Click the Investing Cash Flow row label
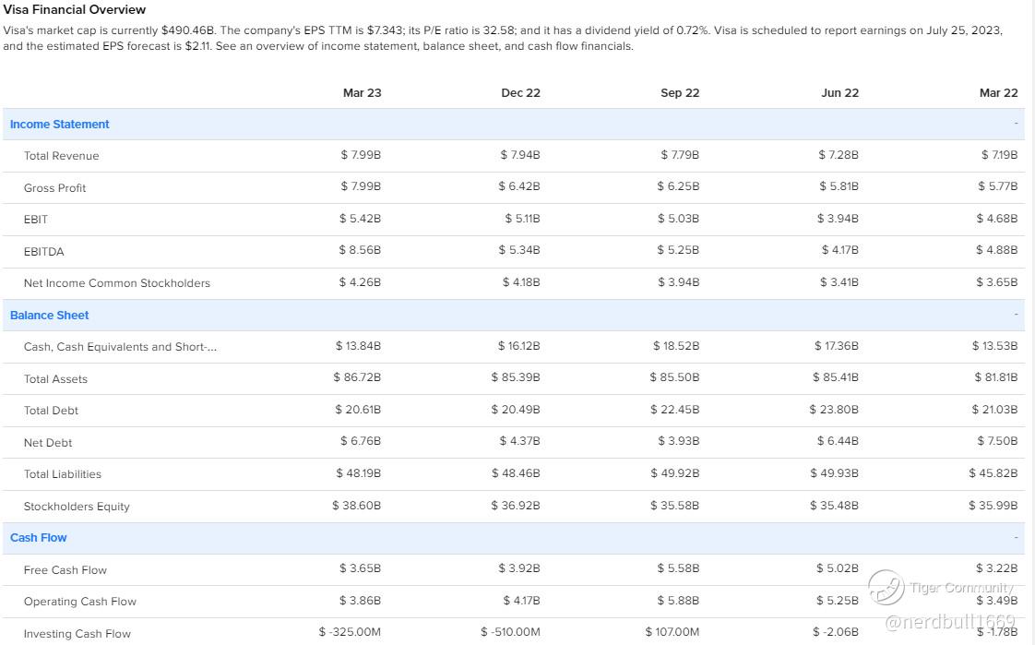The width and height of the screenshot is (1035, 645). (x=77, y=634)
